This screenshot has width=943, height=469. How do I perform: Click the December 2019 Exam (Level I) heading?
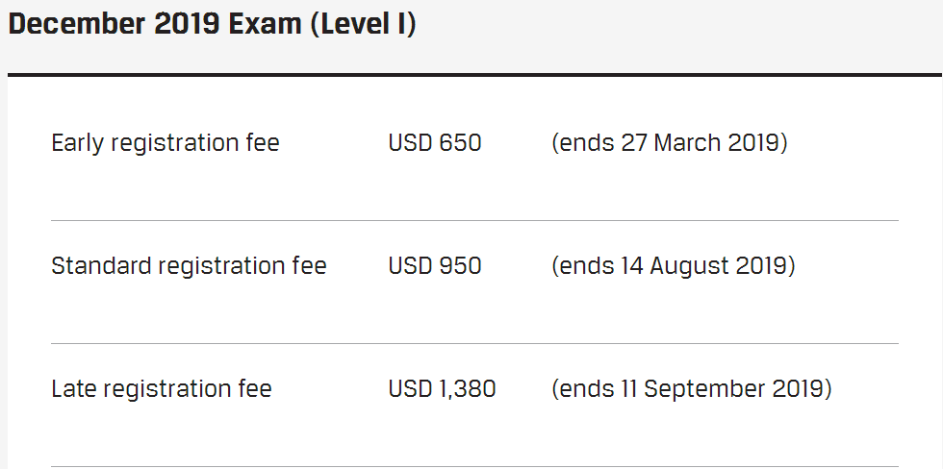coord(212,24)
